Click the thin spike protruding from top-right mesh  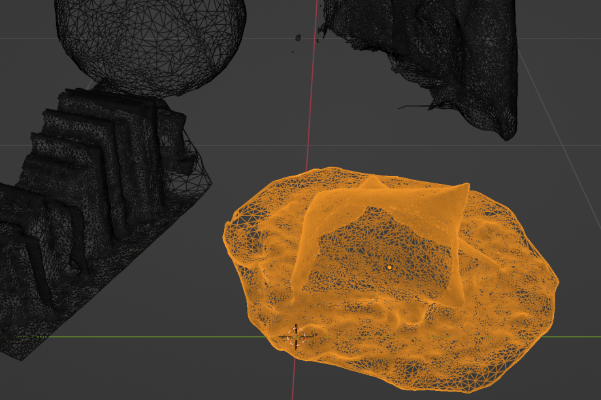pyautogui.click(x=412, y=106)
